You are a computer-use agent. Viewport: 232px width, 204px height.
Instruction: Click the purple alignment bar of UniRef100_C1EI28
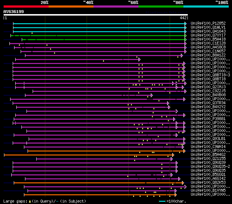click(98, 43)
